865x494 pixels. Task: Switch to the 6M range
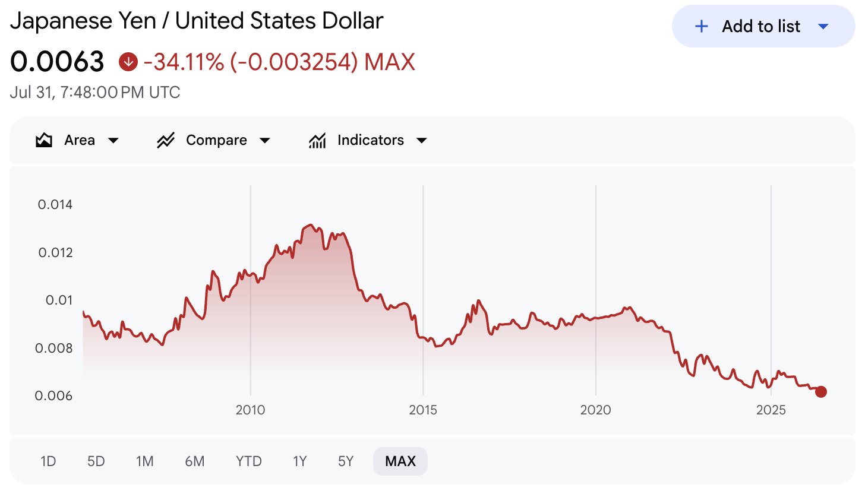194,461
